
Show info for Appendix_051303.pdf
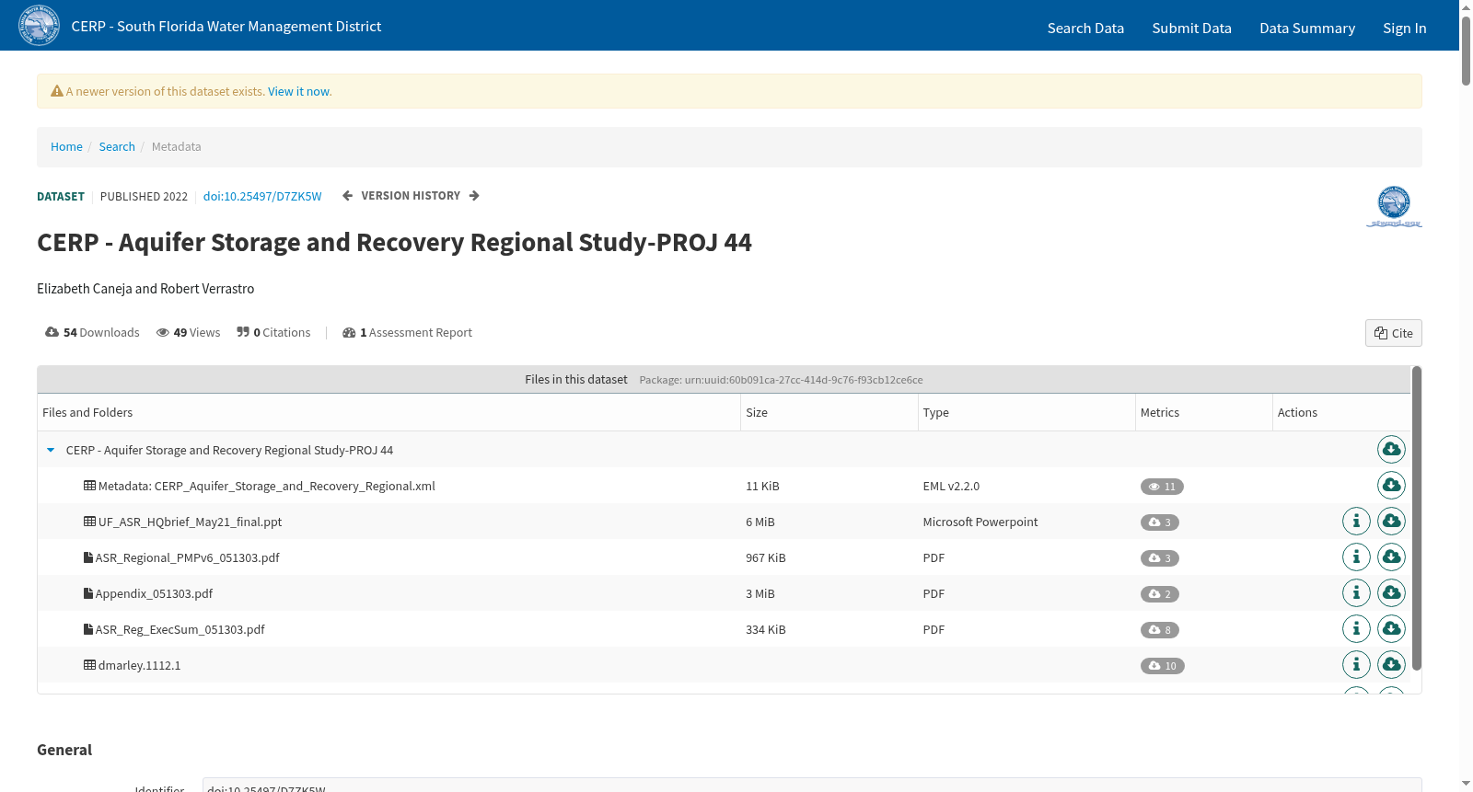[1356, 592]
